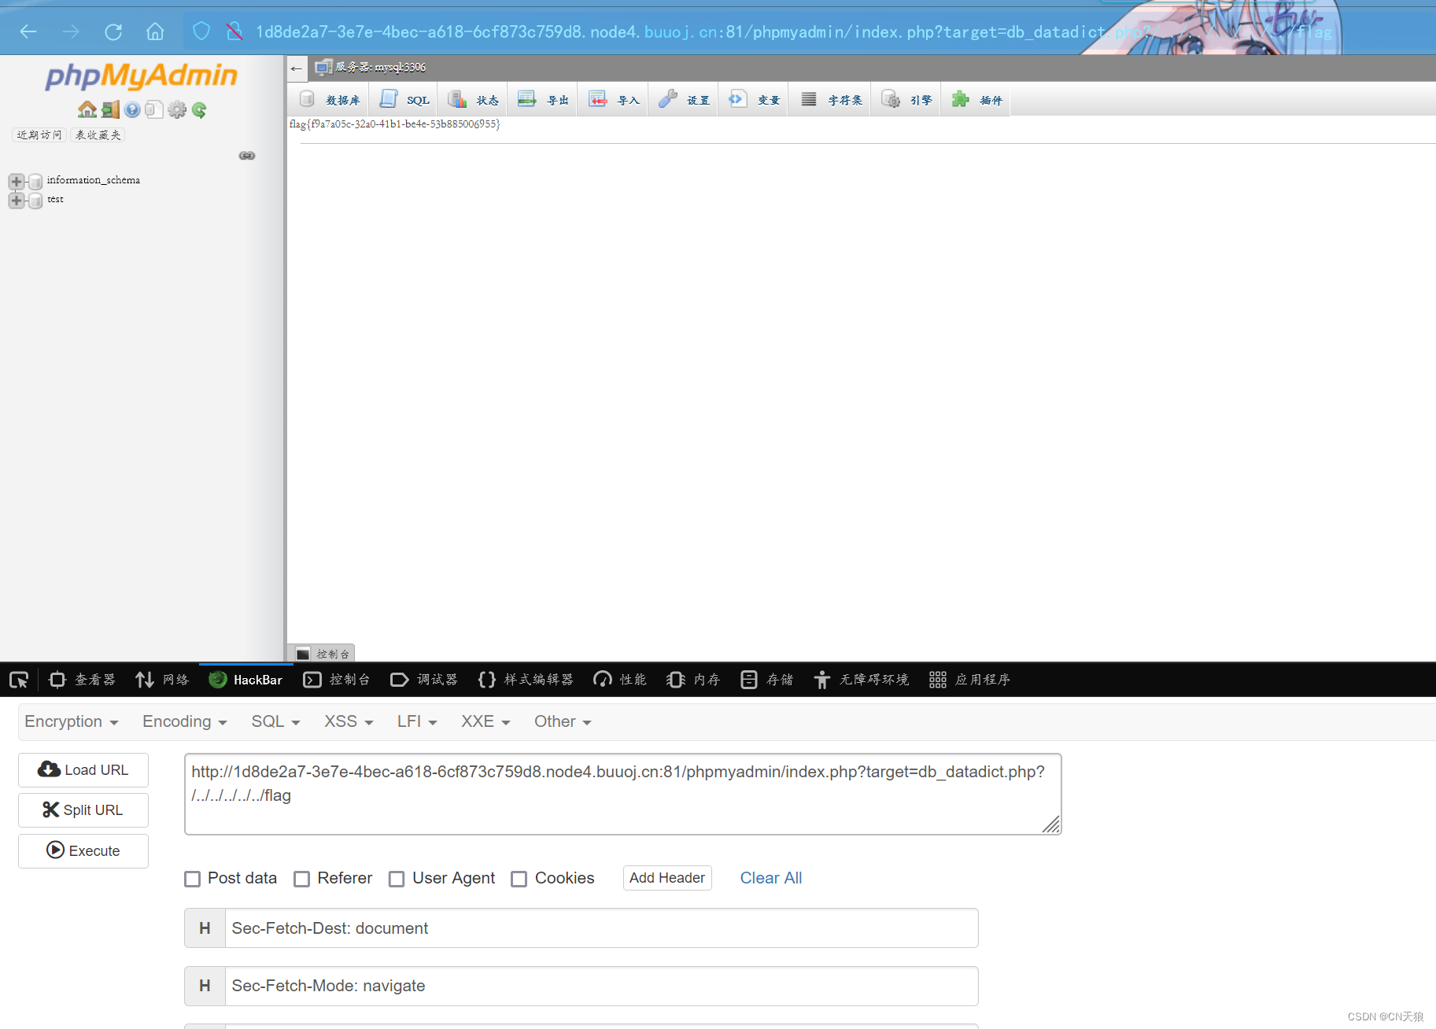
Task: Switch to Network devtools tab
Action: click(162, 680)
